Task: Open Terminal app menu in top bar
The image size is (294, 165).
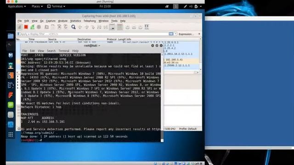Action: point(56,6)
